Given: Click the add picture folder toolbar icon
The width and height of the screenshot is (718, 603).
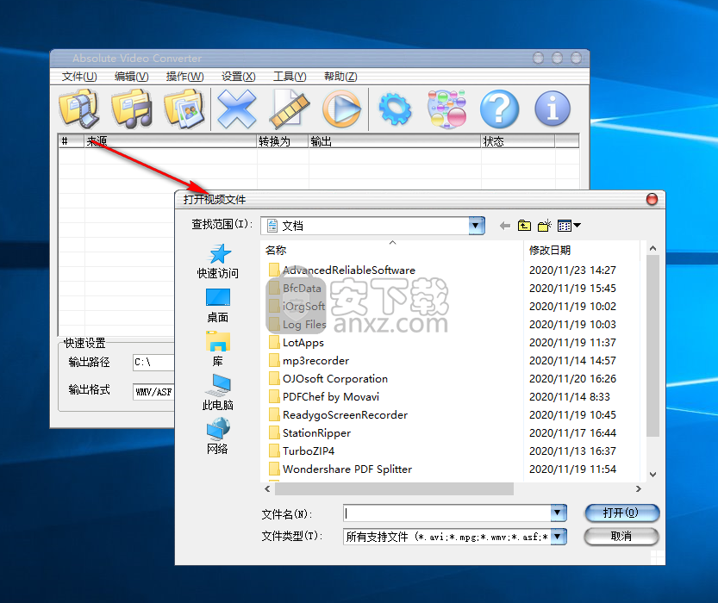Looking at the screenshot, I should (184, 109).
